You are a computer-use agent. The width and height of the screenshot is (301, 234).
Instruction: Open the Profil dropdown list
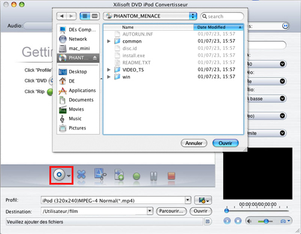click(x=188, y=200)
